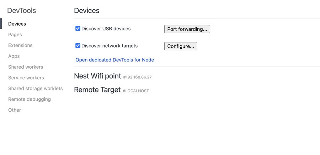Open the Port forwarding settings
320x155 pixels.
(x=187, y=29)
